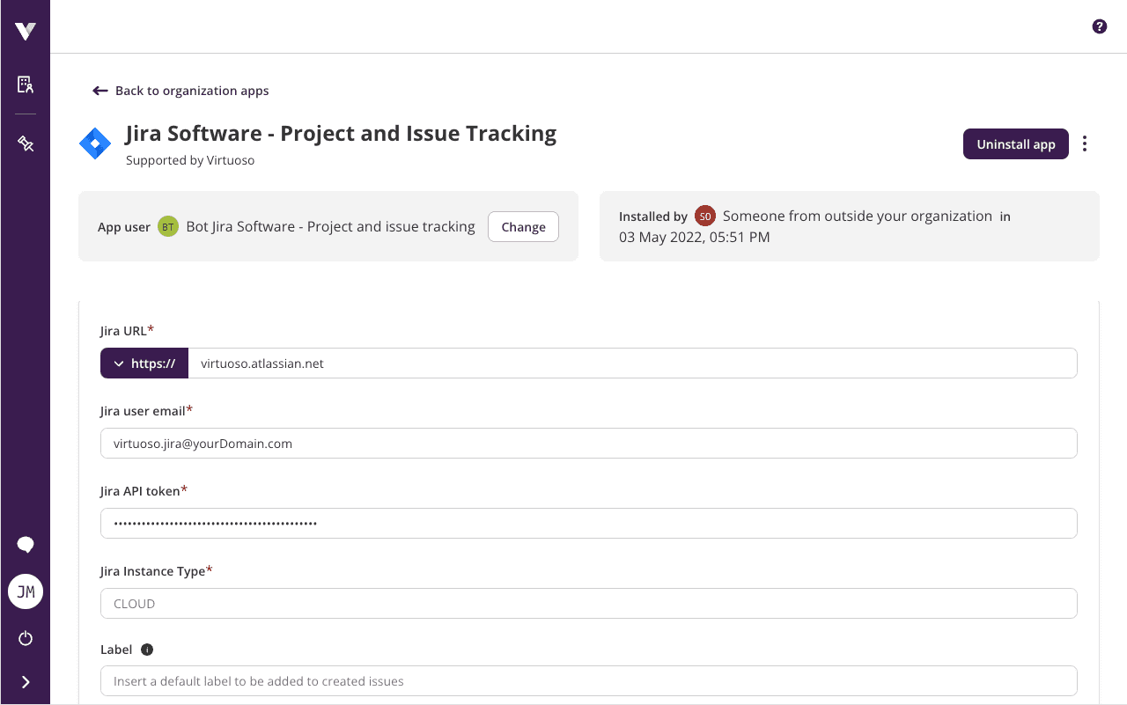The width and height of the screenshot is (1127, 705).
Task: Click the info icon beside Label
Action: click(x=147, y=650)
